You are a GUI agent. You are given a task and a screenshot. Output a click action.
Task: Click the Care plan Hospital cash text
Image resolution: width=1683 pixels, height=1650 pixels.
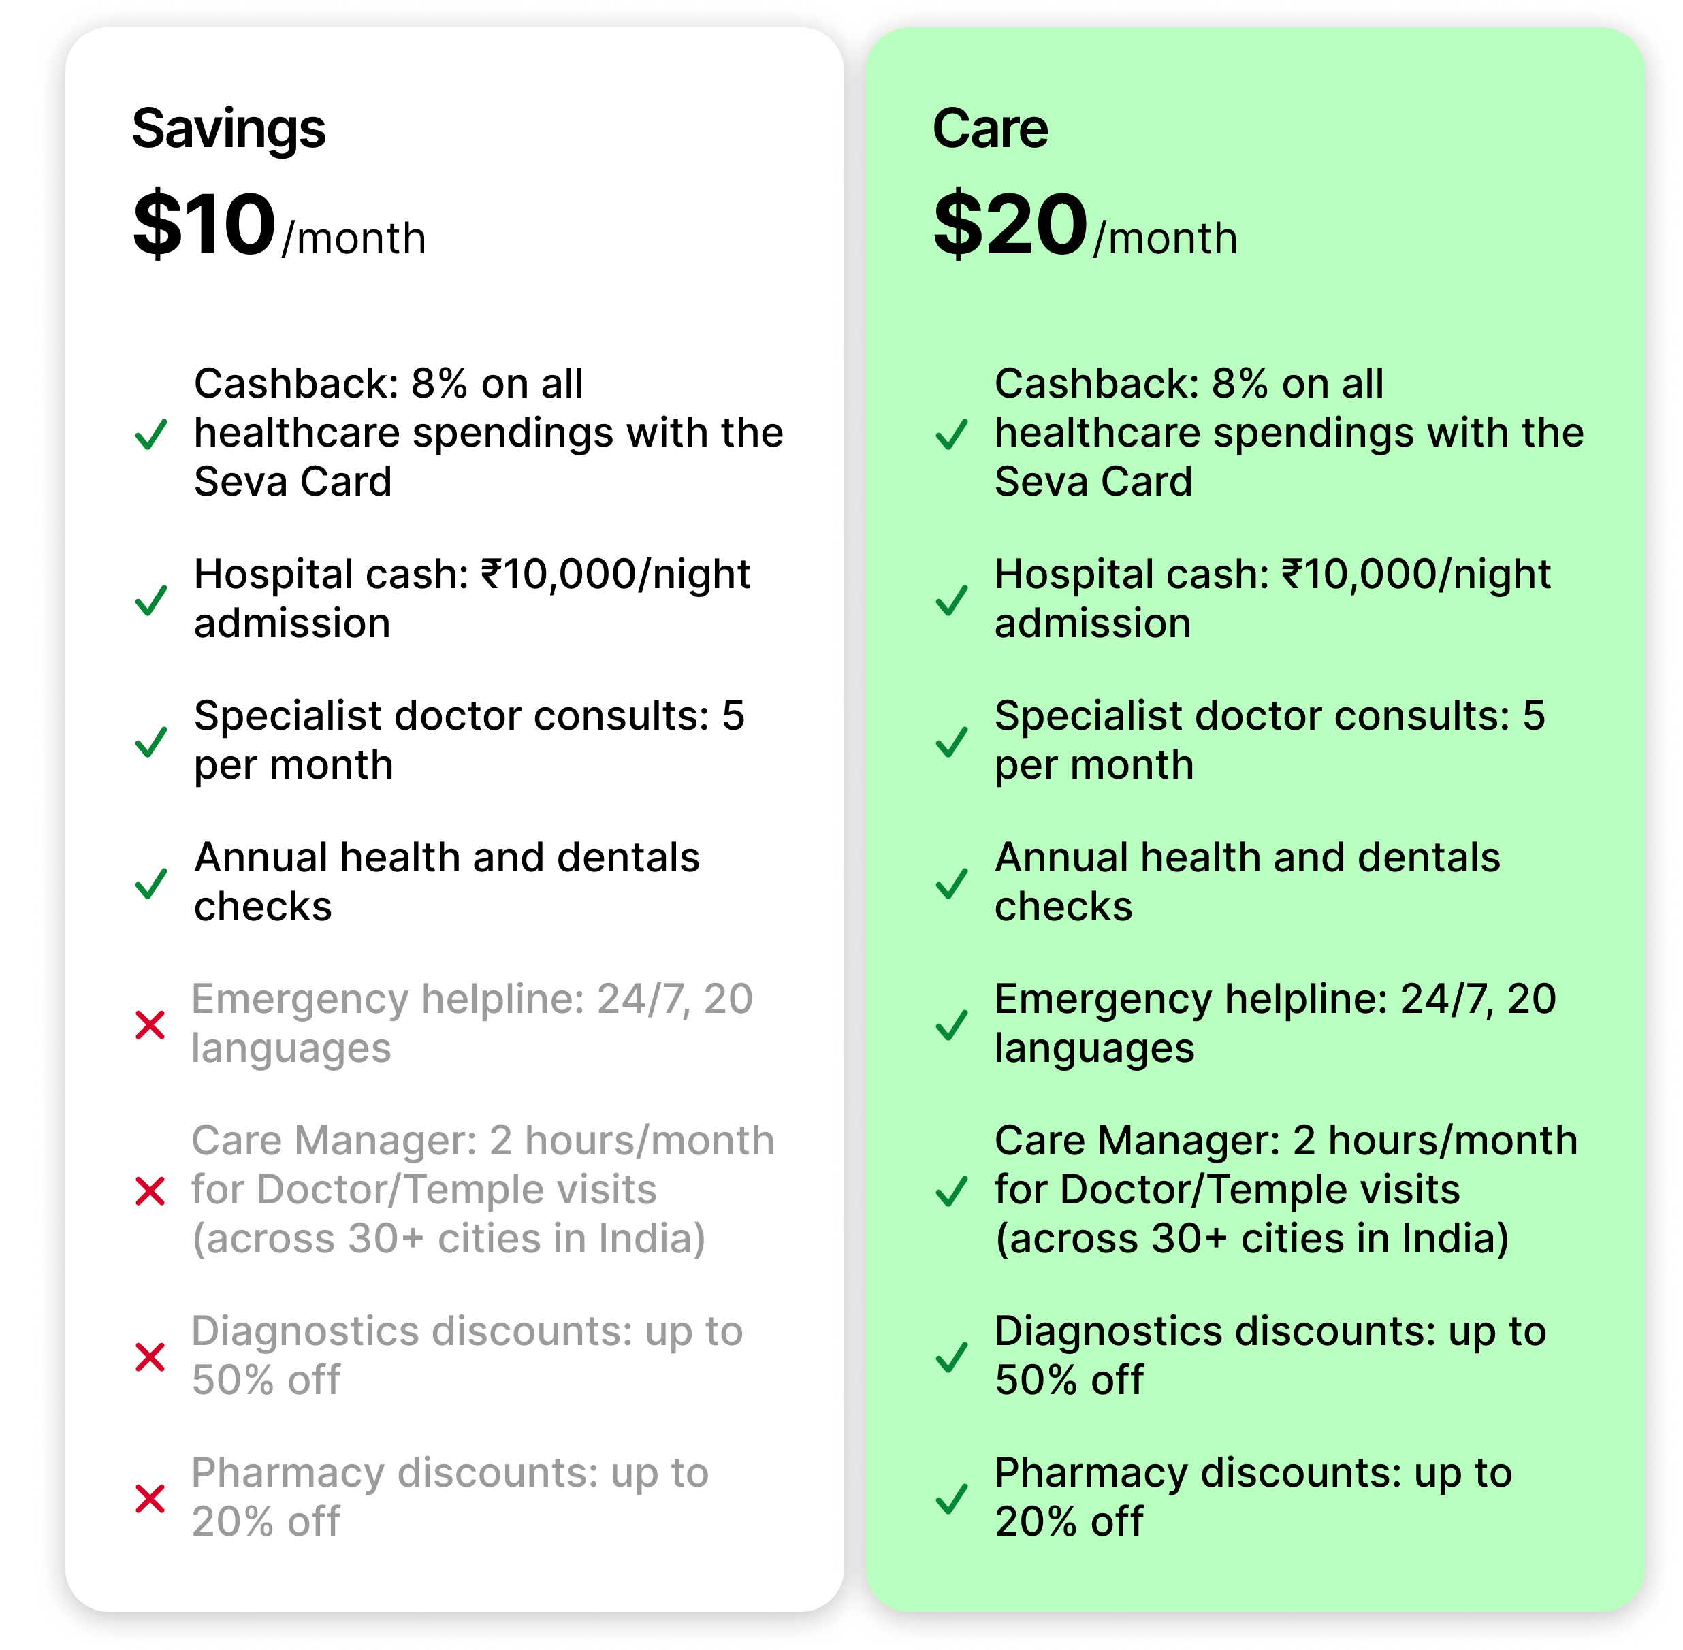pos(1271,599)
